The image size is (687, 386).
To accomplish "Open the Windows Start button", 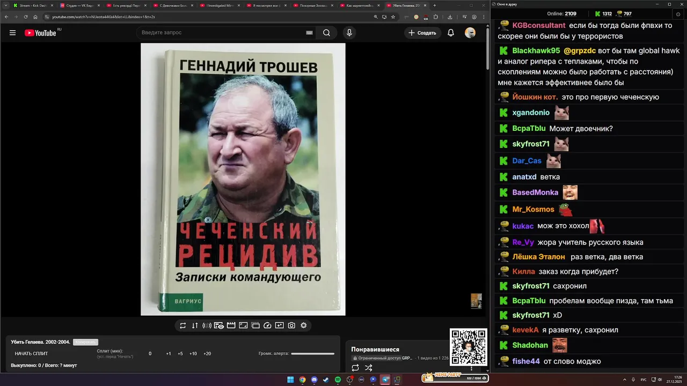I will (290, 380).
